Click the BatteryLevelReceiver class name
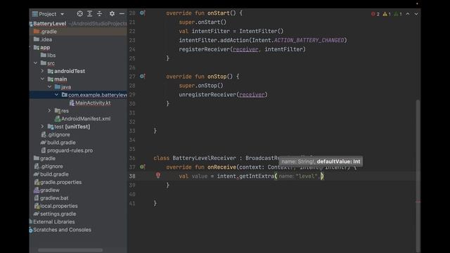The width and height of the screenshot is (450, 253). [205, 158]
